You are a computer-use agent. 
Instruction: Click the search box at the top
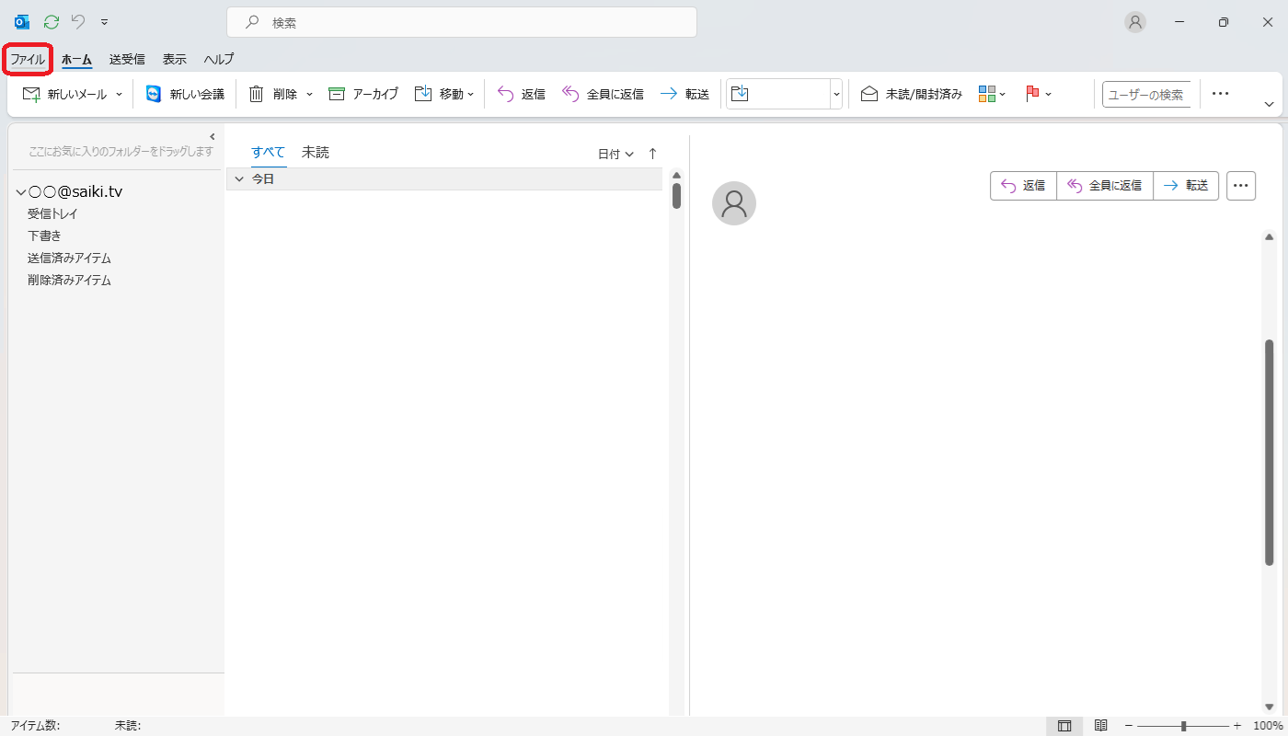(x=461, y=22)
